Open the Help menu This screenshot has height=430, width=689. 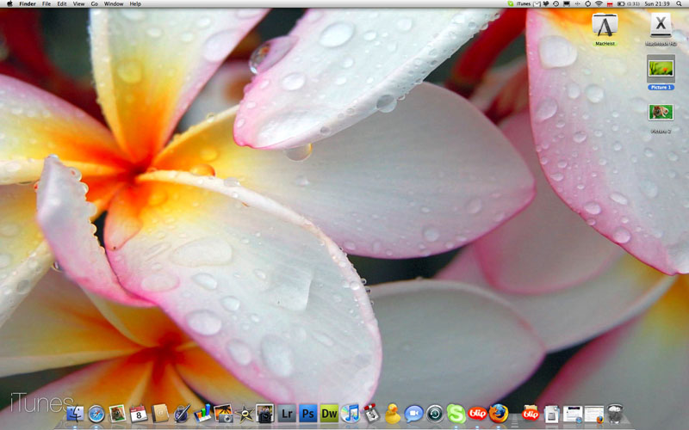click(135, 4)
